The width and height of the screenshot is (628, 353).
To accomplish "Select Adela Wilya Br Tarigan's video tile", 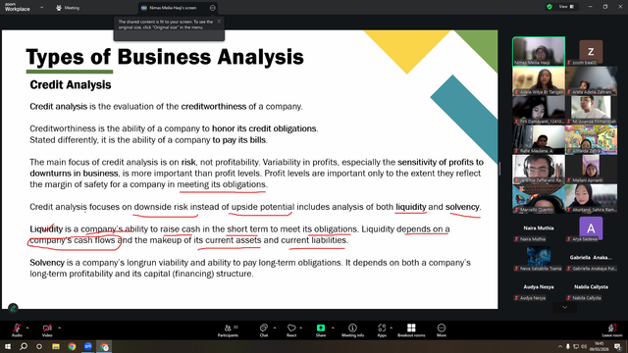I will 539,80.
